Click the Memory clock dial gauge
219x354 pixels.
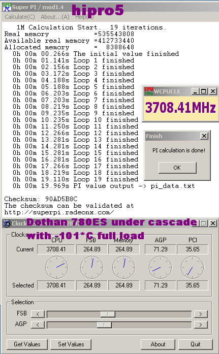tap(123, 267)
